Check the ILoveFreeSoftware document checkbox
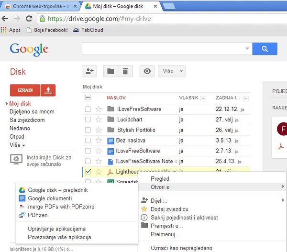The width and height of the screenshot is (287, 252). pyautogui.click(x=88, y=151)
